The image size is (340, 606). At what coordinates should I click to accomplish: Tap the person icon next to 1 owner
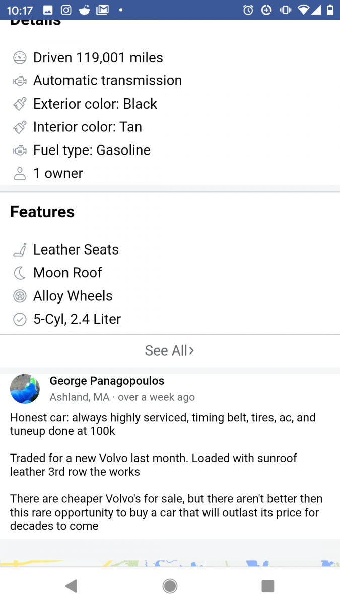tap(19, 173)
